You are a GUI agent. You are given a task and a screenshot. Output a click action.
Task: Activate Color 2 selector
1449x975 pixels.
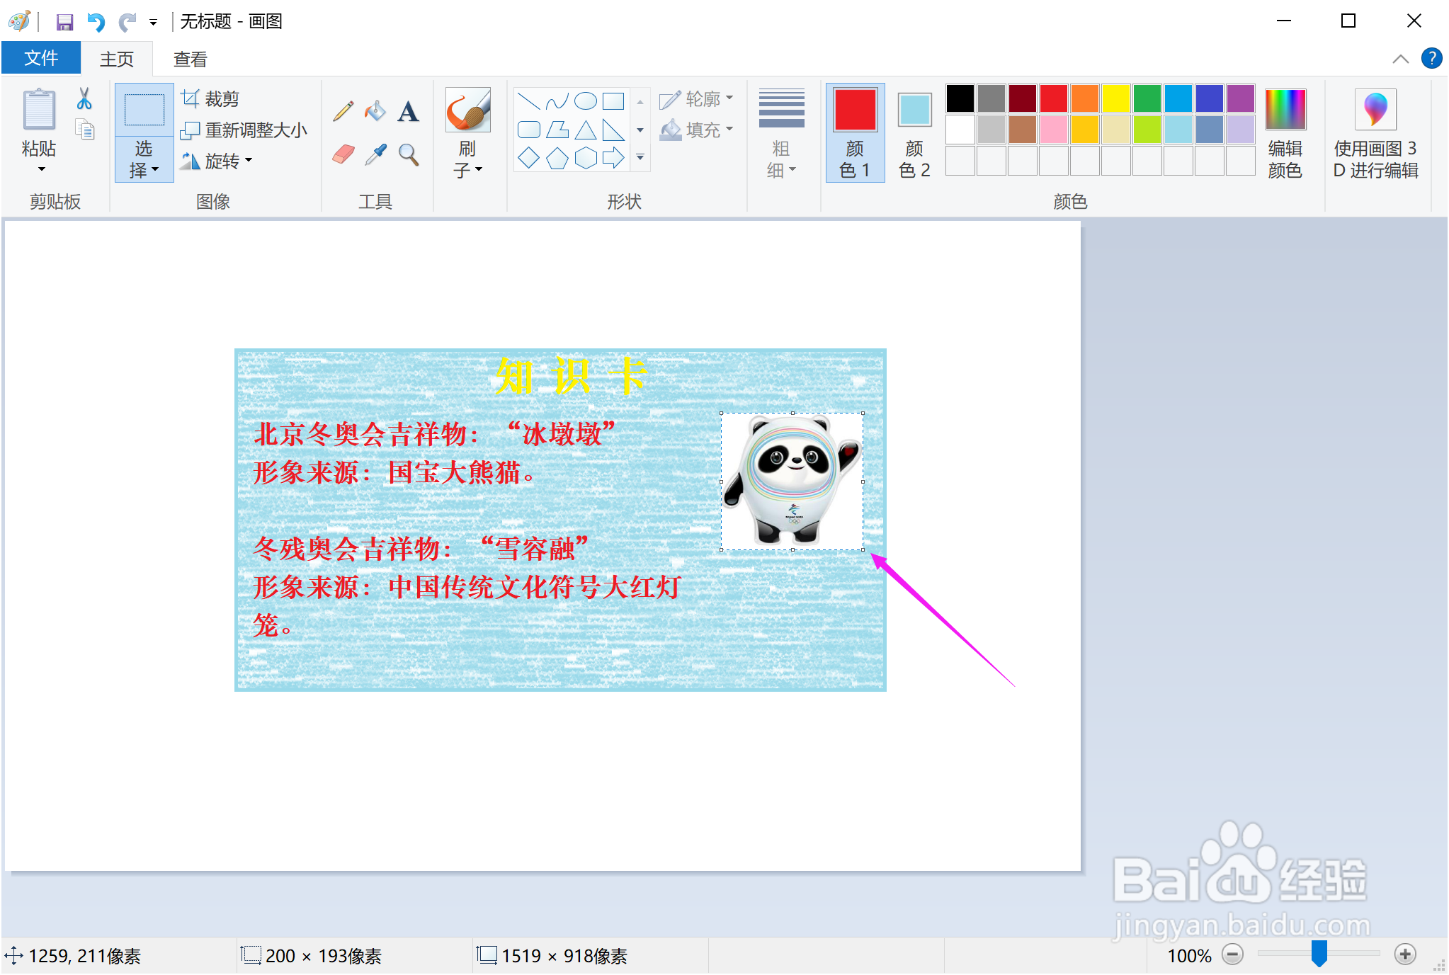click(914, 133)
